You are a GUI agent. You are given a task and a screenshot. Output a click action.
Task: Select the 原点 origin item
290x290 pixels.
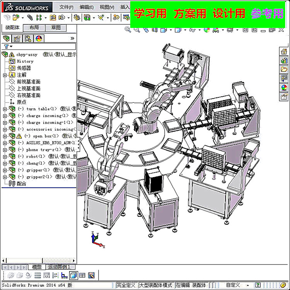click(x=21, y=102)
